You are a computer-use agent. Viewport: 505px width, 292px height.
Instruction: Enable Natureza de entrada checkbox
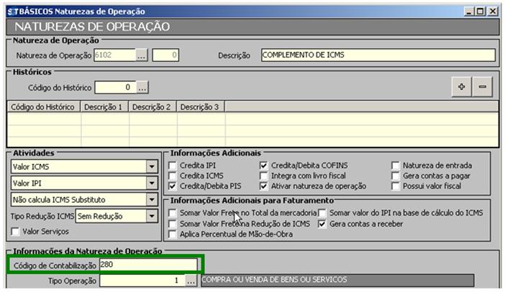click(396, 165)
